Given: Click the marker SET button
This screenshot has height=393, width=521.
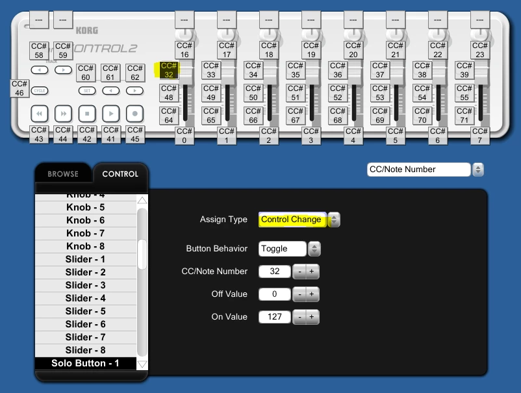Looking at the screenshot, I should [87, 91].
